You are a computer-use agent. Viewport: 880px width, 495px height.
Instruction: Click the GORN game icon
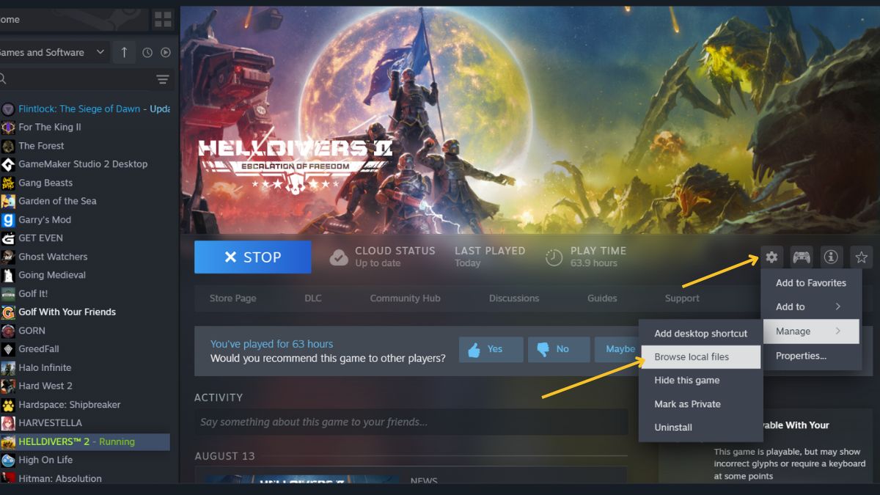tap(8, 331)
